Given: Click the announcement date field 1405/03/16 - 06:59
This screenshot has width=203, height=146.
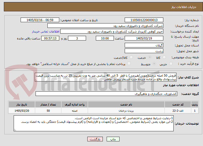Looking at the screenshot, I should (x=40, y=20).
